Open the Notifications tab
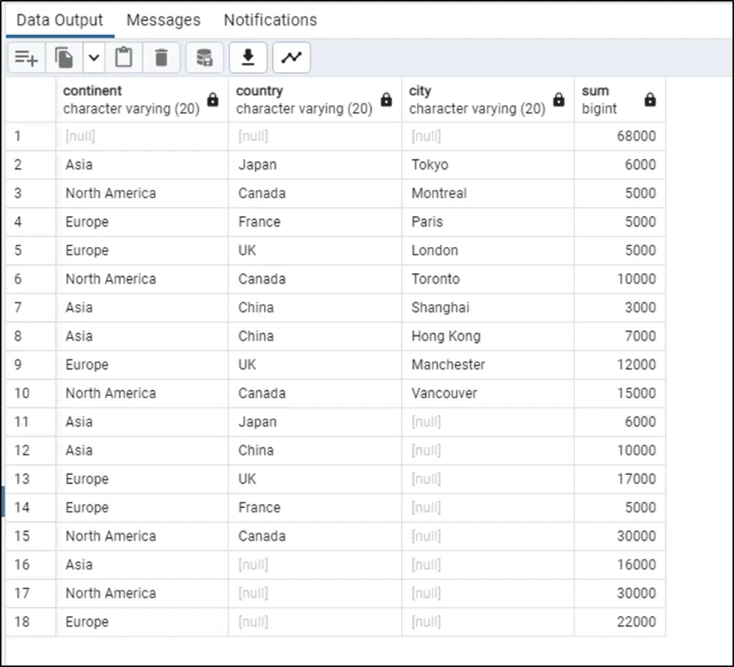This screenshot has height=667, width=734. click(270, 20)
